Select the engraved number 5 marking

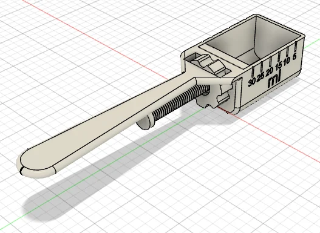tap(294, 57)
